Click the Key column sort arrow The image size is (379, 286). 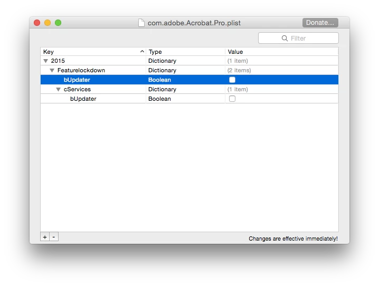pyautogui.click(x=142, y=52)
